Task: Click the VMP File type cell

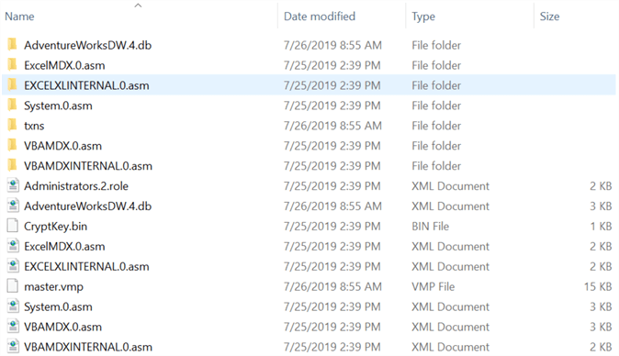Action: click(x=433, y=286)
